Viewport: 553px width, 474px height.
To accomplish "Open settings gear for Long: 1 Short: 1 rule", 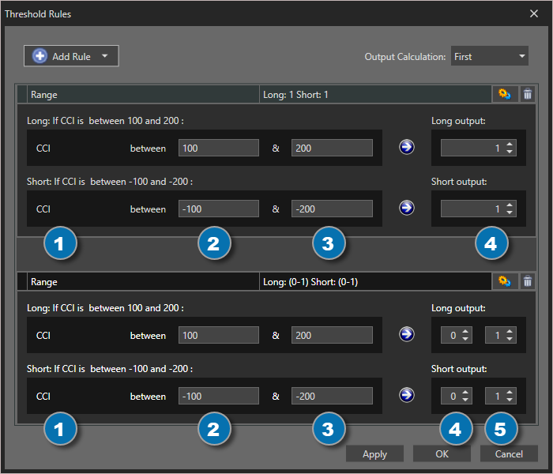I will tap(505, 94).
